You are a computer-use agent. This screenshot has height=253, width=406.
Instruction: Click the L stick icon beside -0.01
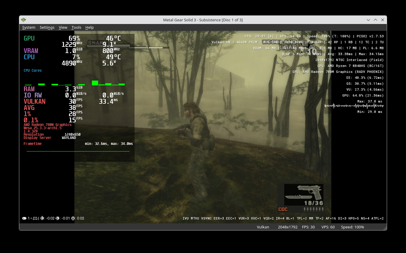(57, 218)
